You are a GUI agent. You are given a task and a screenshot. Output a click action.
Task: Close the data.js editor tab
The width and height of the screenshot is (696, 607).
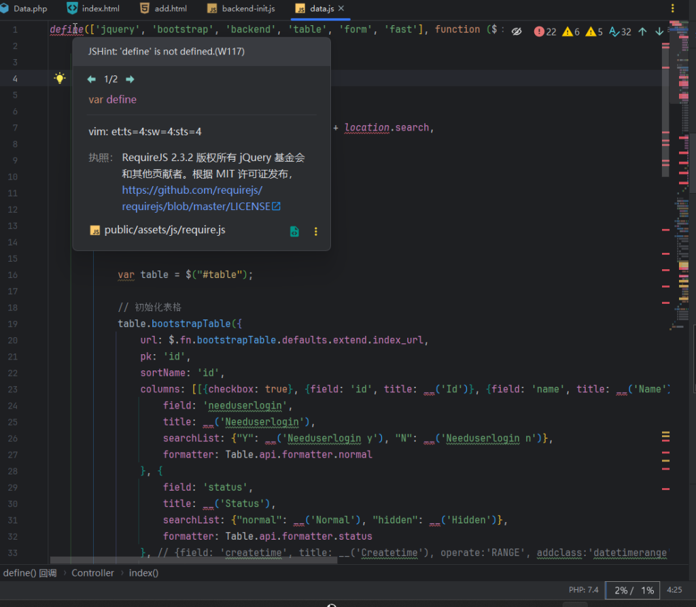pyautogui.click(x=341, y=9)
